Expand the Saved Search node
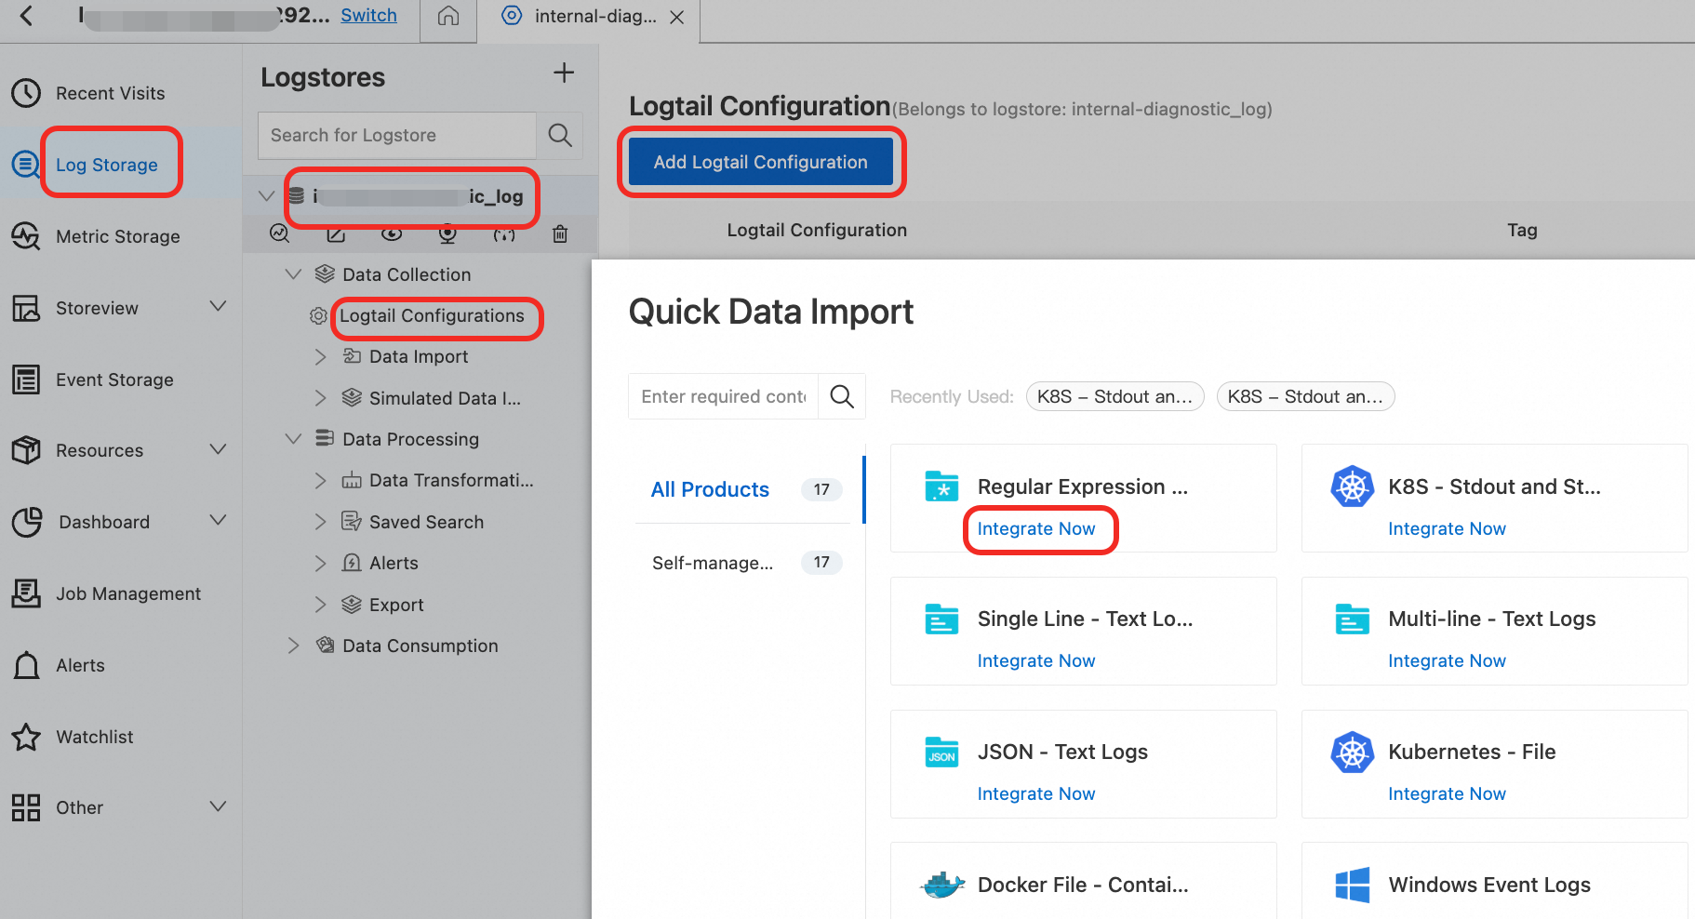The width and height of the screenshot is (1695, 919). [x=320, y=522]
